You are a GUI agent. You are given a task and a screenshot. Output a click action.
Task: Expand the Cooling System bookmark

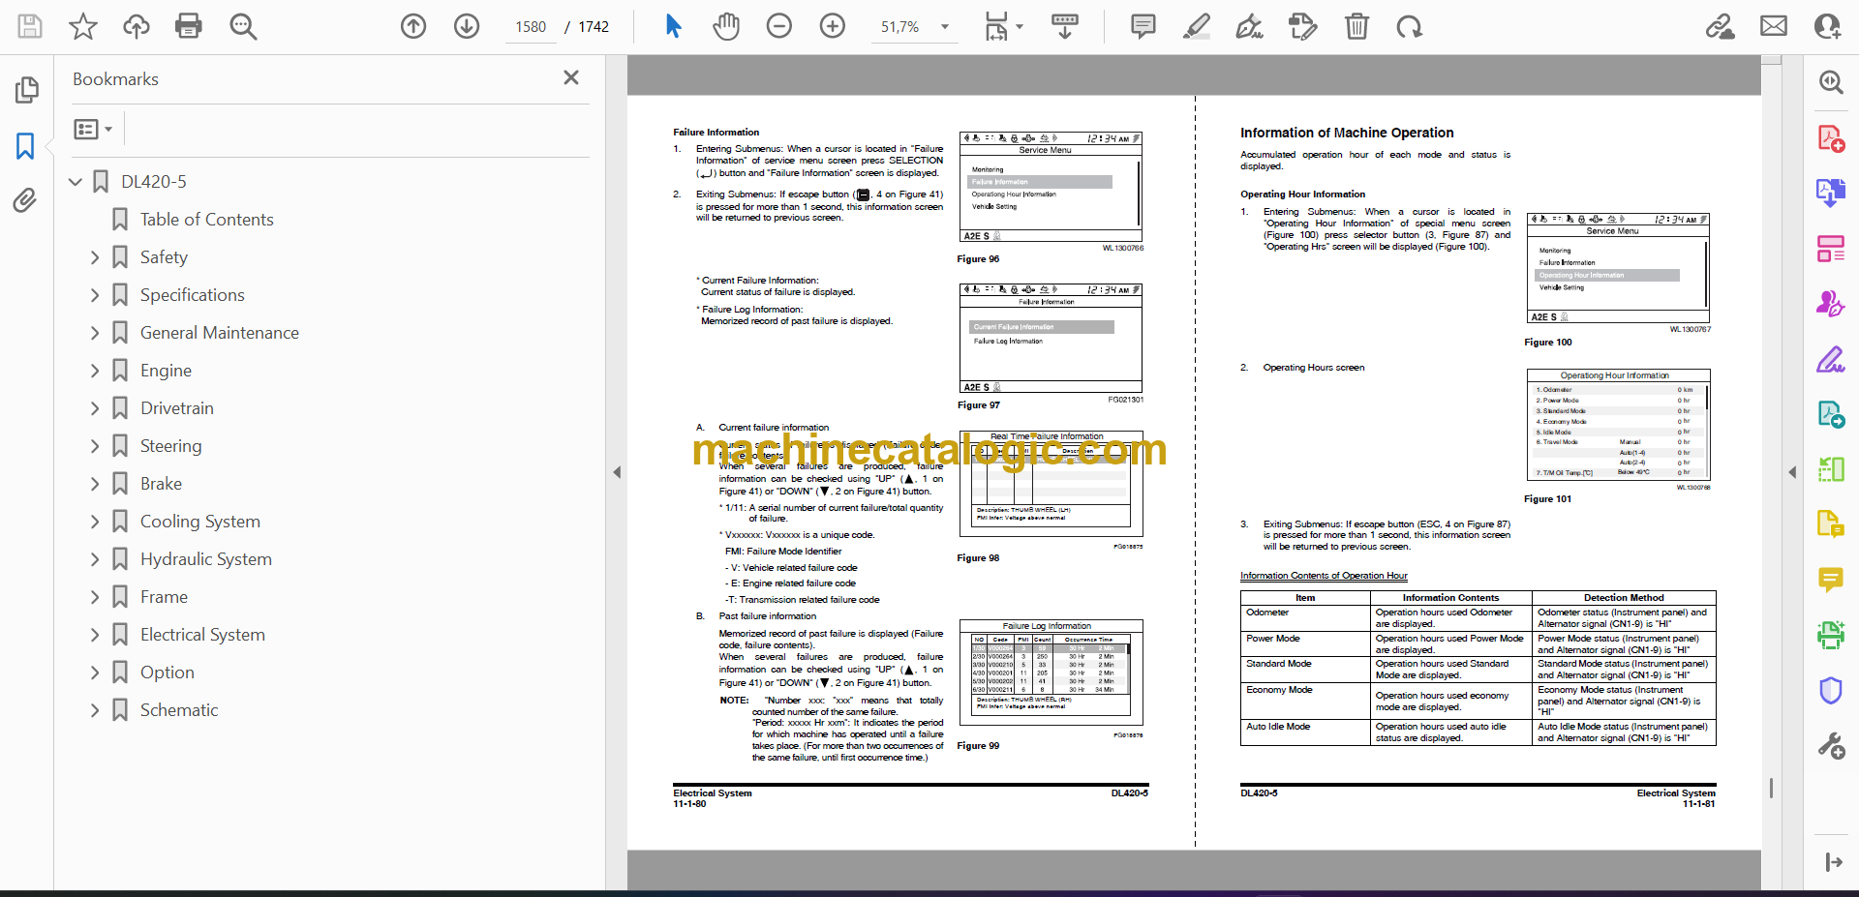[95, 522]
